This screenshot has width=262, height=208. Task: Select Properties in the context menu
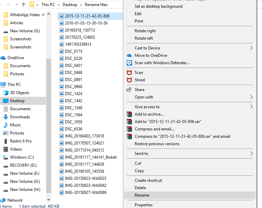point(143,205)
